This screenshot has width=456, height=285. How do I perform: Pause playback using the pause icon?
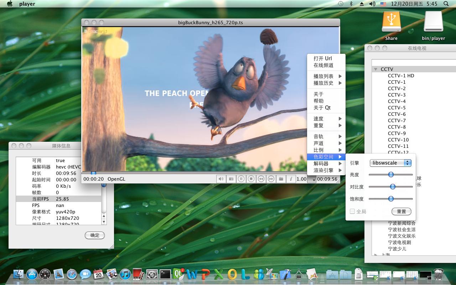coord(241,178)
